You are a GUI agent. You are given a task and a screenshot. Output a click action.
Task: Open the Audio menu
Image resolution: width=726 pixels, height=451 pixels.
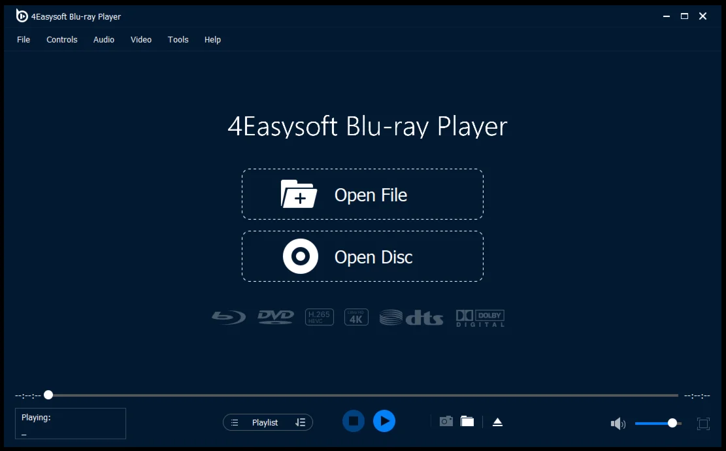(x=104, y=40)
